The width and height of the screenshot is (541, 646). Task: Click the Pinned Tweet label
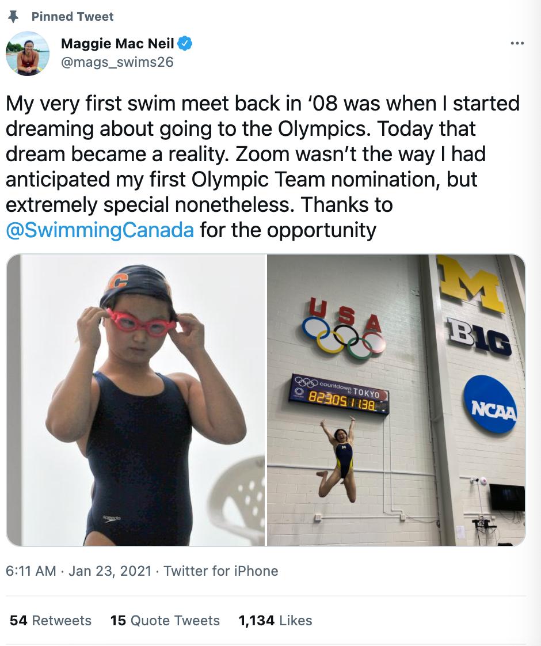(73, 17)
